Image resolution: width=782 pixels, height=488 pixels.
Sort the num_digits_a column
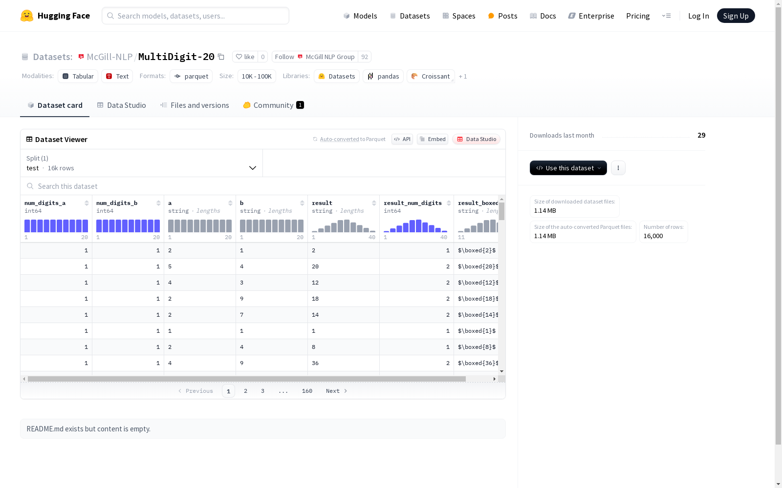(87, 203)
